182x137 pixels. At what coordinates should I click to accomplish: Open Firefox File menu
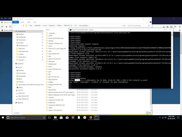(x=2, y=18)
